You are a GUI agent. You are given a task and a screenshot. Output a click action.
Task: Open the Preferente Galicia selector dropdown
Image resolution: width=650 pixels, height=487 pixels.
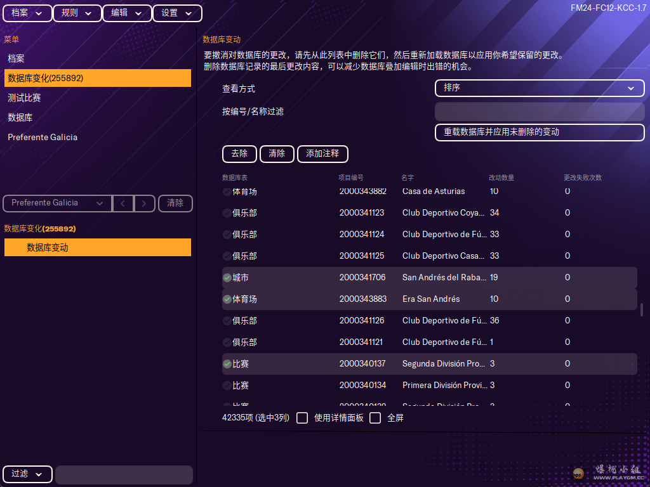click(57, 203)
